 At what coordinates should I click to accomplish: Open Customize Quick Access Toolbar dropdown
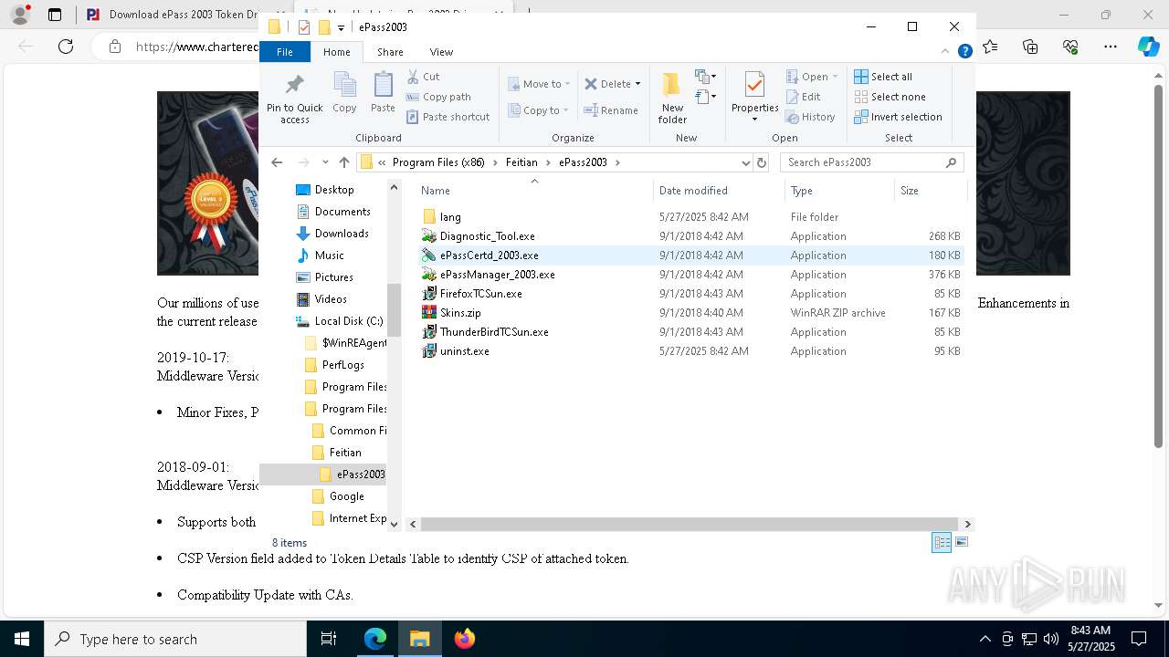[x=341, y=27]
